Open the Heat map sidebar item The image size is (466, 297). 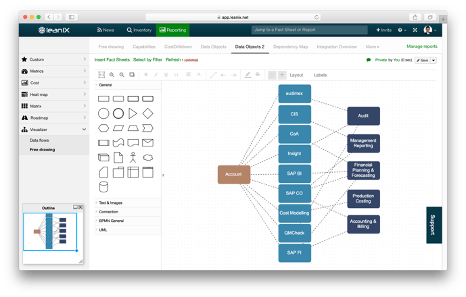[54, 94]
